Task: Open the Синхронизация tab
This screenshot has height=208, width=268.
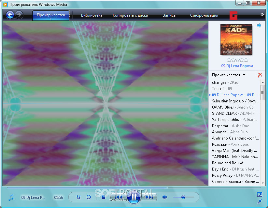Action: 204,15
